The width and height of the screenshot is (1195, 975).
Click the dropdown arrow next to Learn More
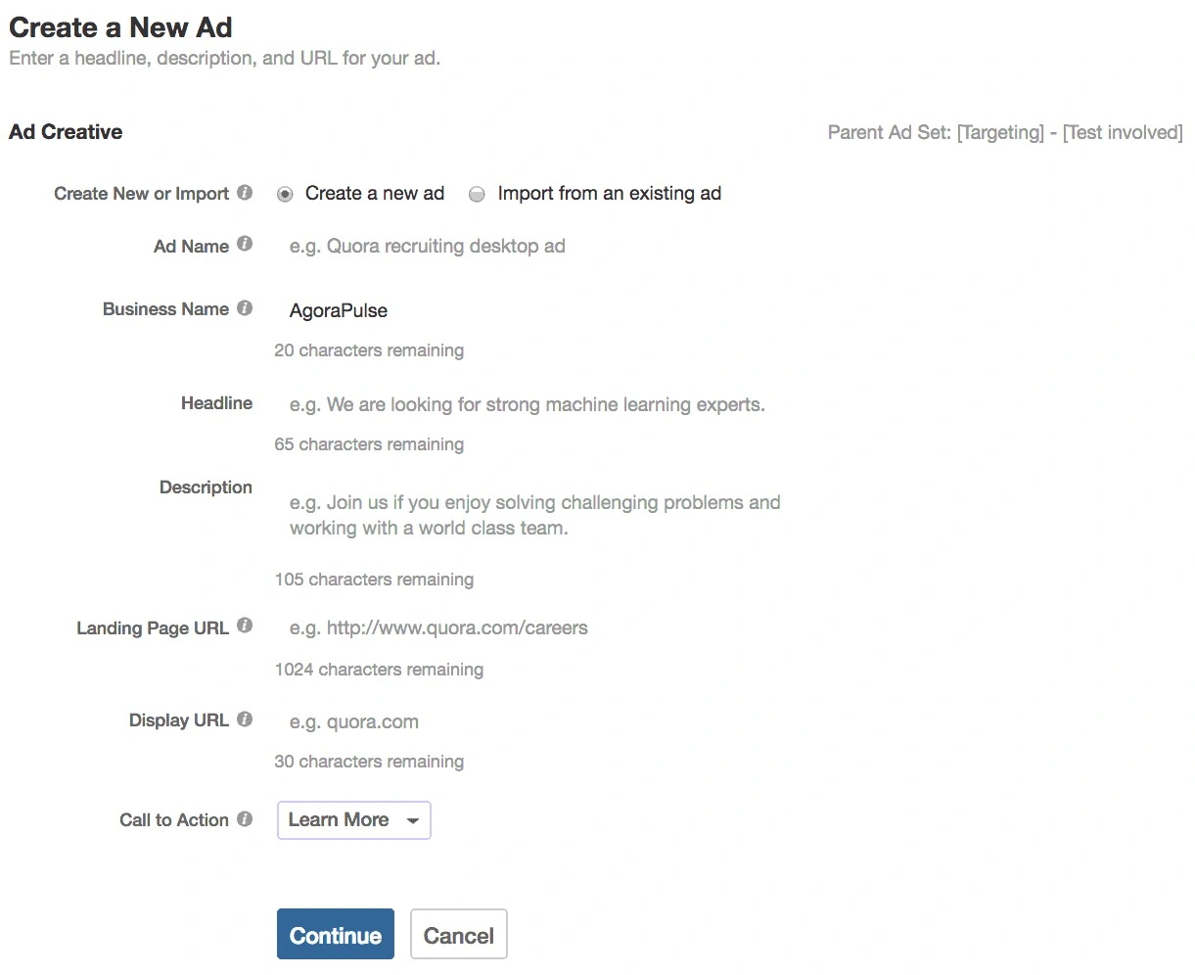(412, 820)
